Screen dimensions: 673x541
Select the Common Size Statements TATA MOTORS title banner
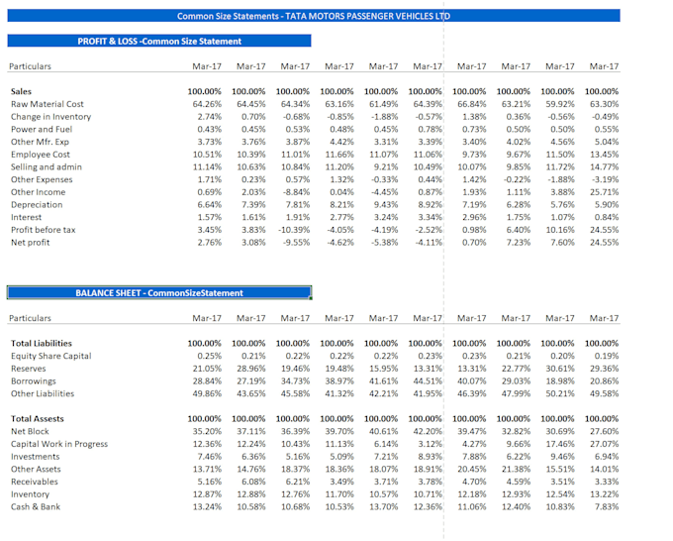coord(314,16)
